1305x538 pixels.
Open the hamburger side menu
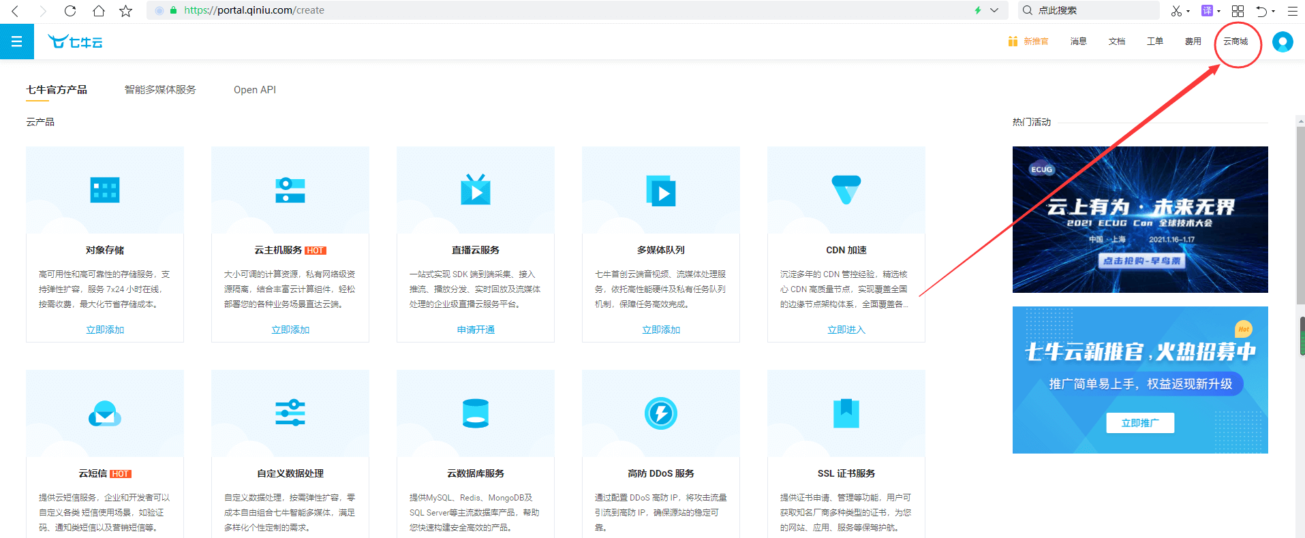pyautogui.click(x=17, y=42)
